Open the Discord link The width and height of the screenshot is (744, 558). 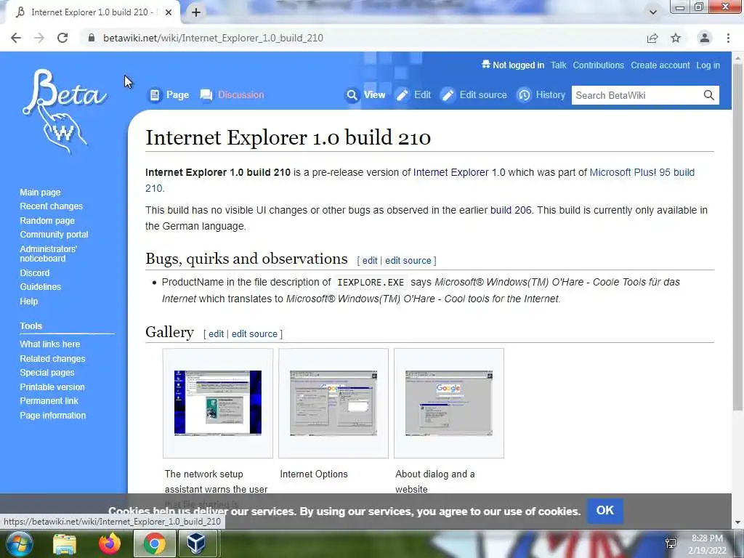point(35,273)
